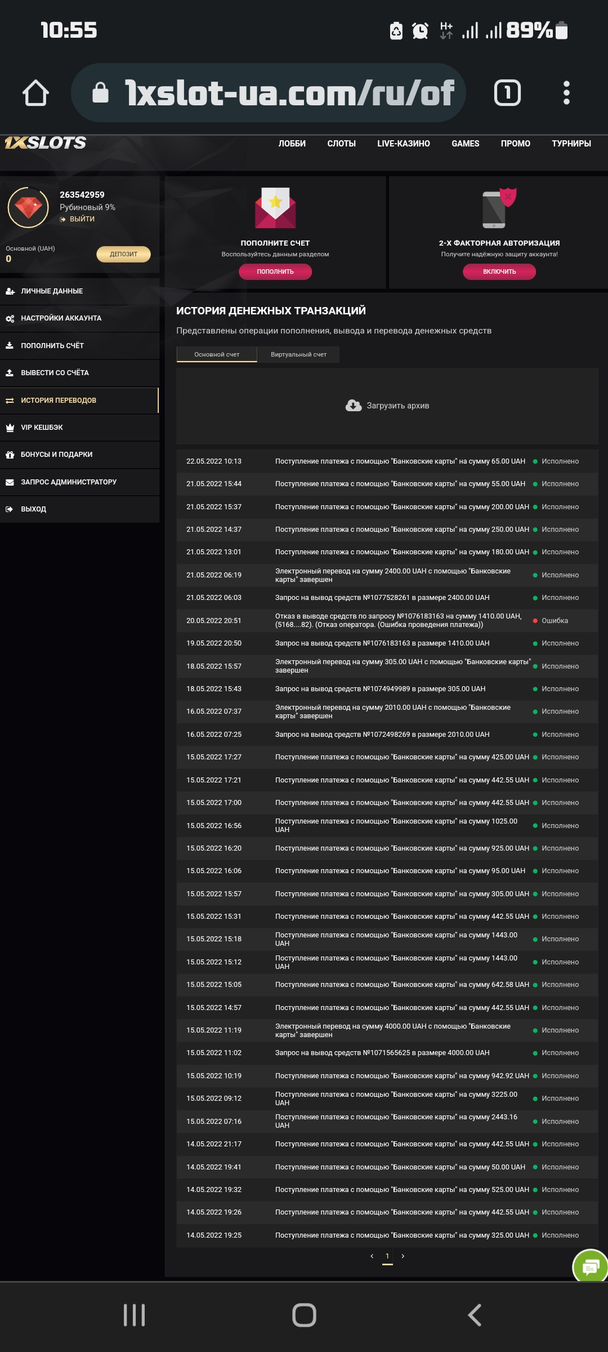The image size is (608, 1352).
Task: Open the browser three-dot menu
Action: 566,93
